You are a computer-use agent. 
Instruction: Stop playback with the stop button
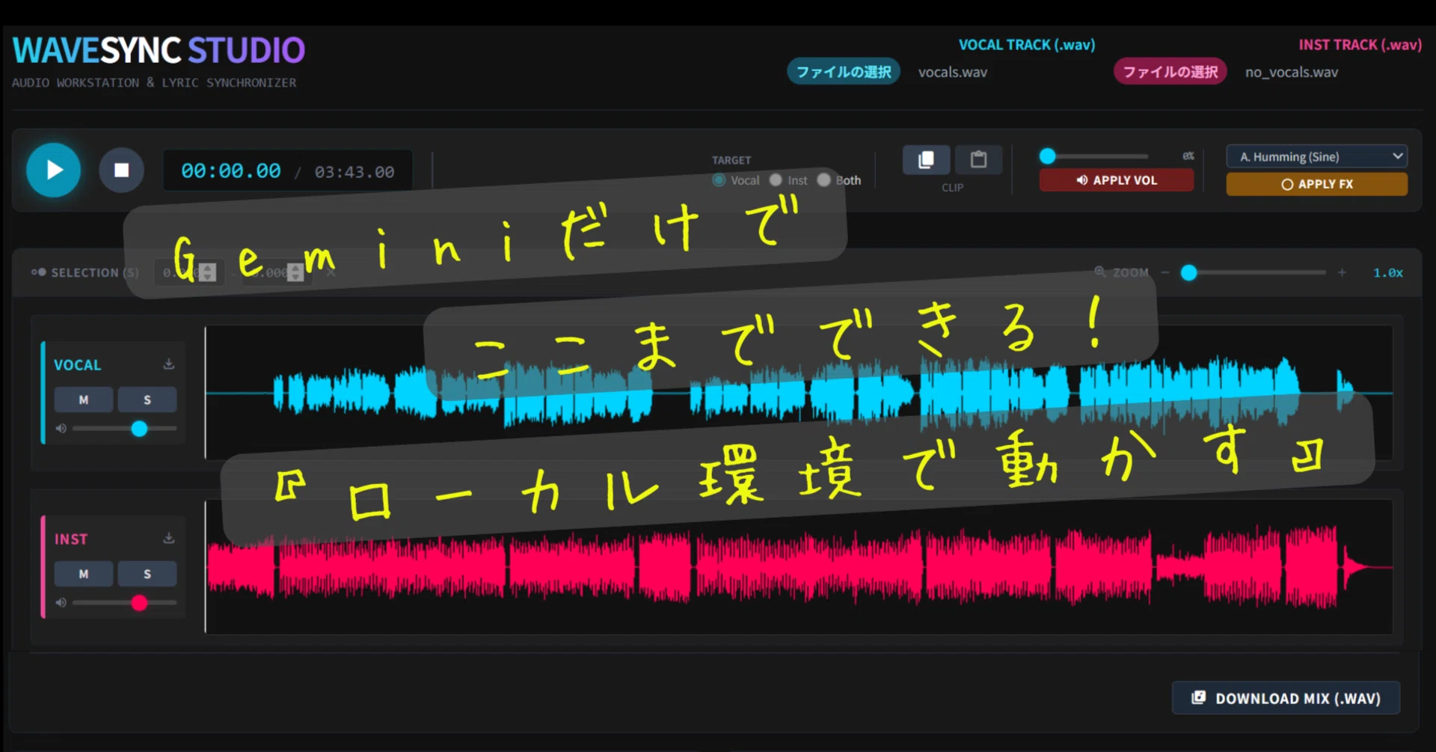(121, 170)
